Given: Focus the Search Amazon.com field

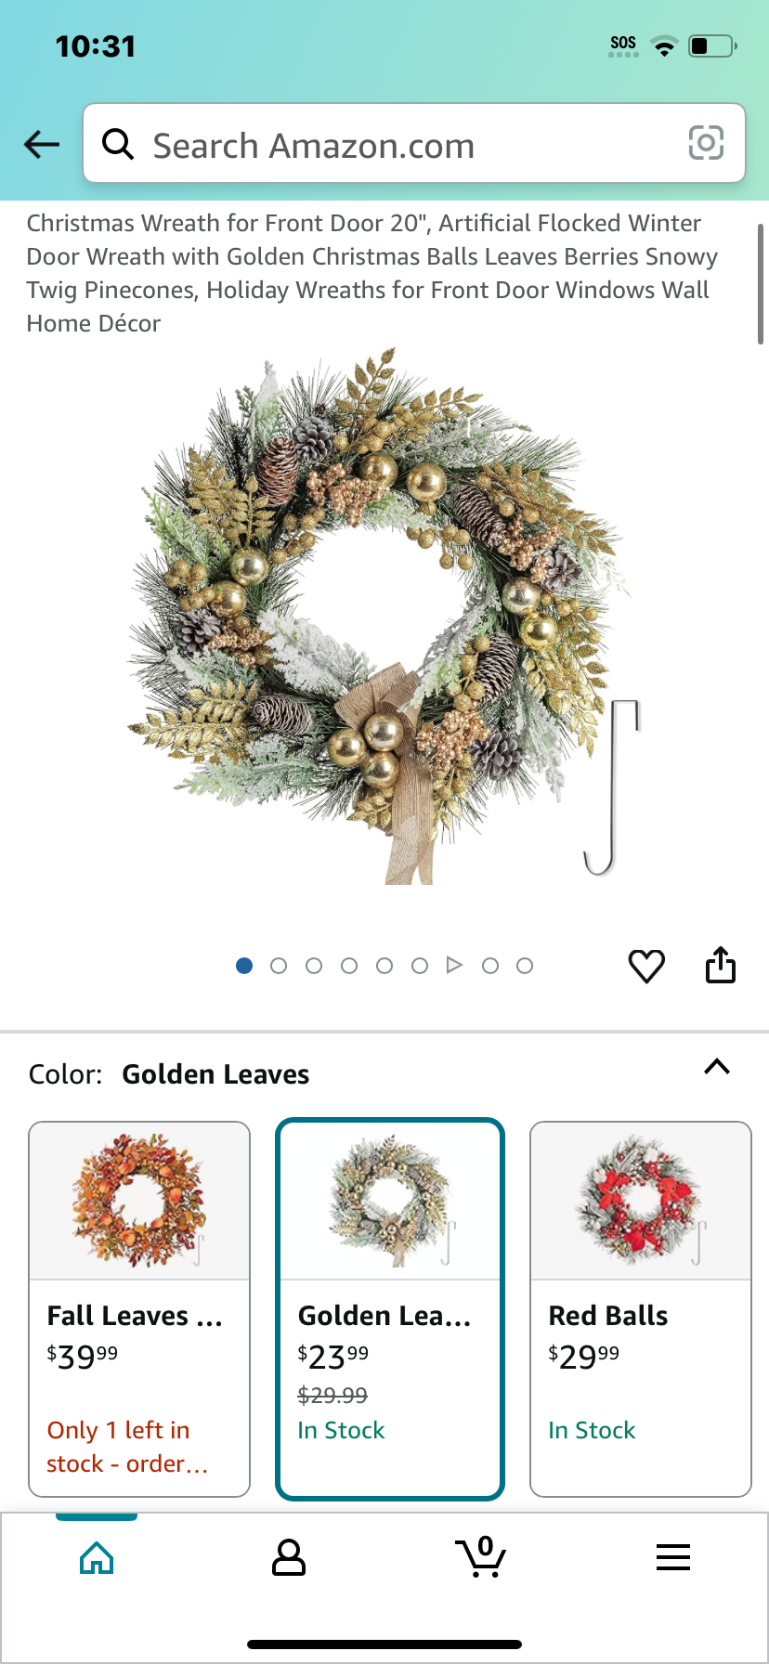Looking at the screenshot, I should (x=414, y=143).
